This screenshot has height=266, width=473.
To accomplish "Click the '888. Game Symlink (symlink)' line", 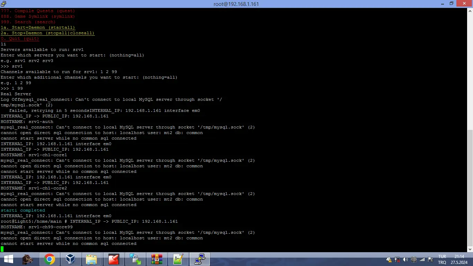I will coord(38,16).
